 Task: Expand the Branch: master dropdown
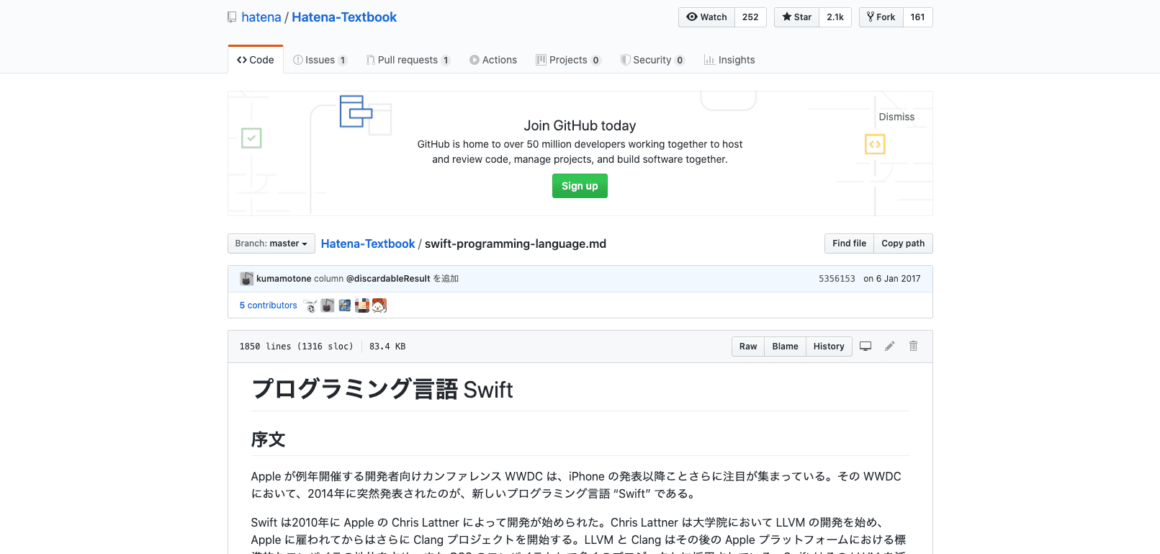pyautogui.click(x=271, y=244)
